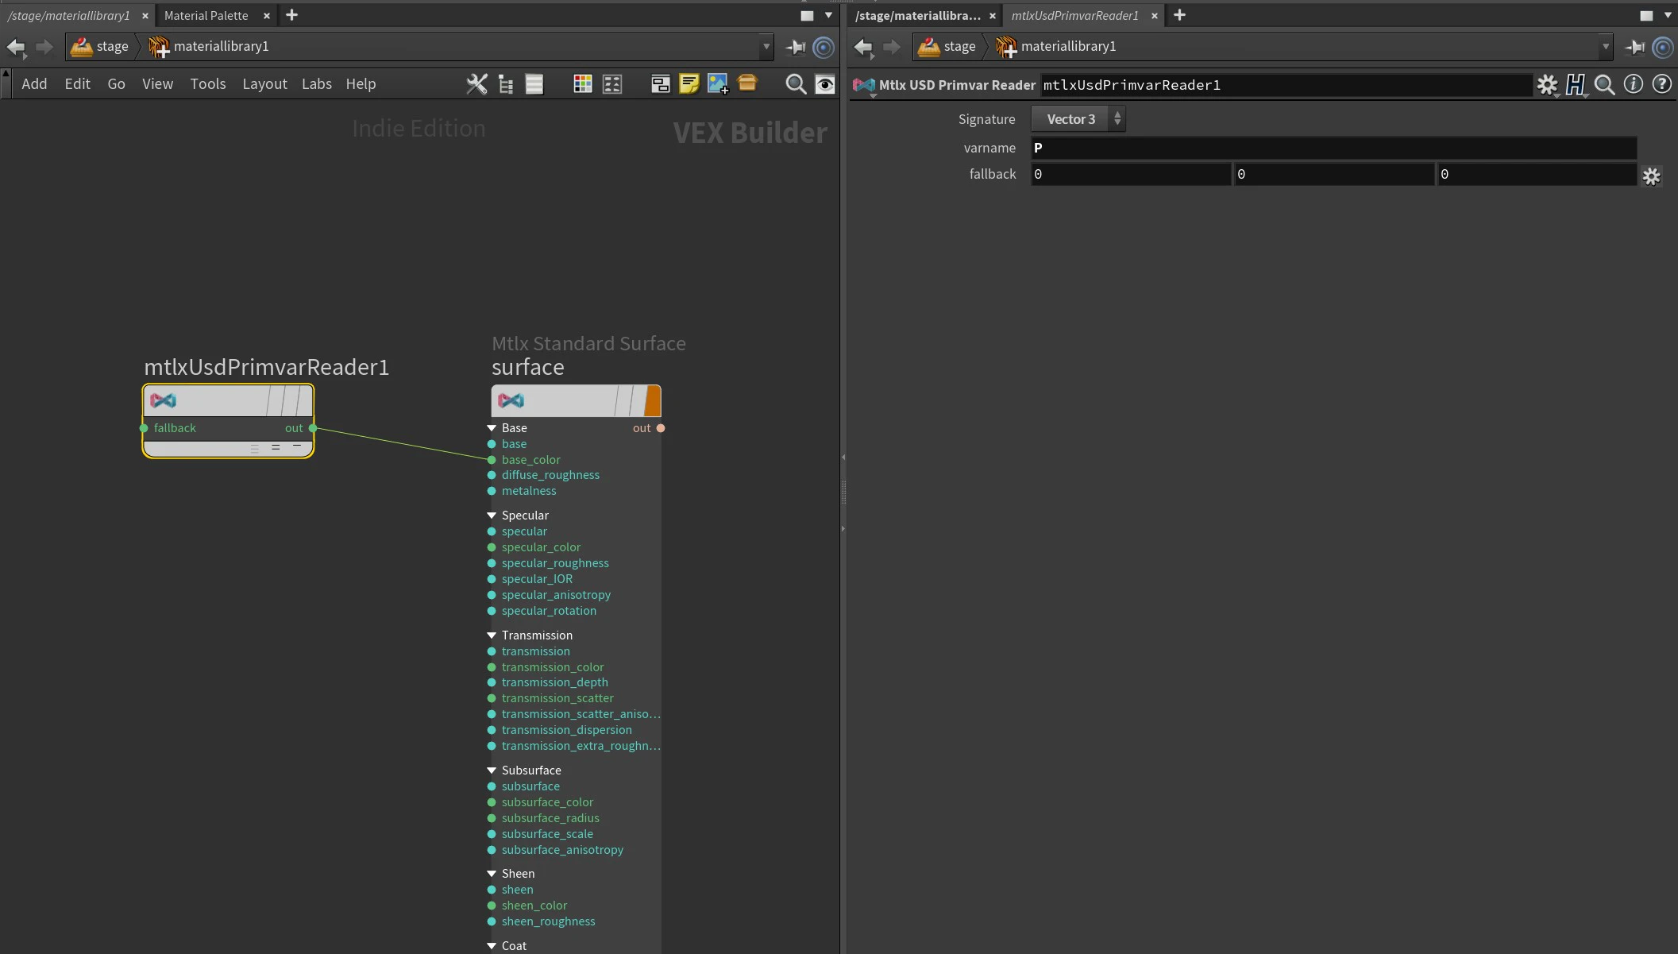Collapse the Specular group
This screenshot has width=1678, height=954.
492,516
